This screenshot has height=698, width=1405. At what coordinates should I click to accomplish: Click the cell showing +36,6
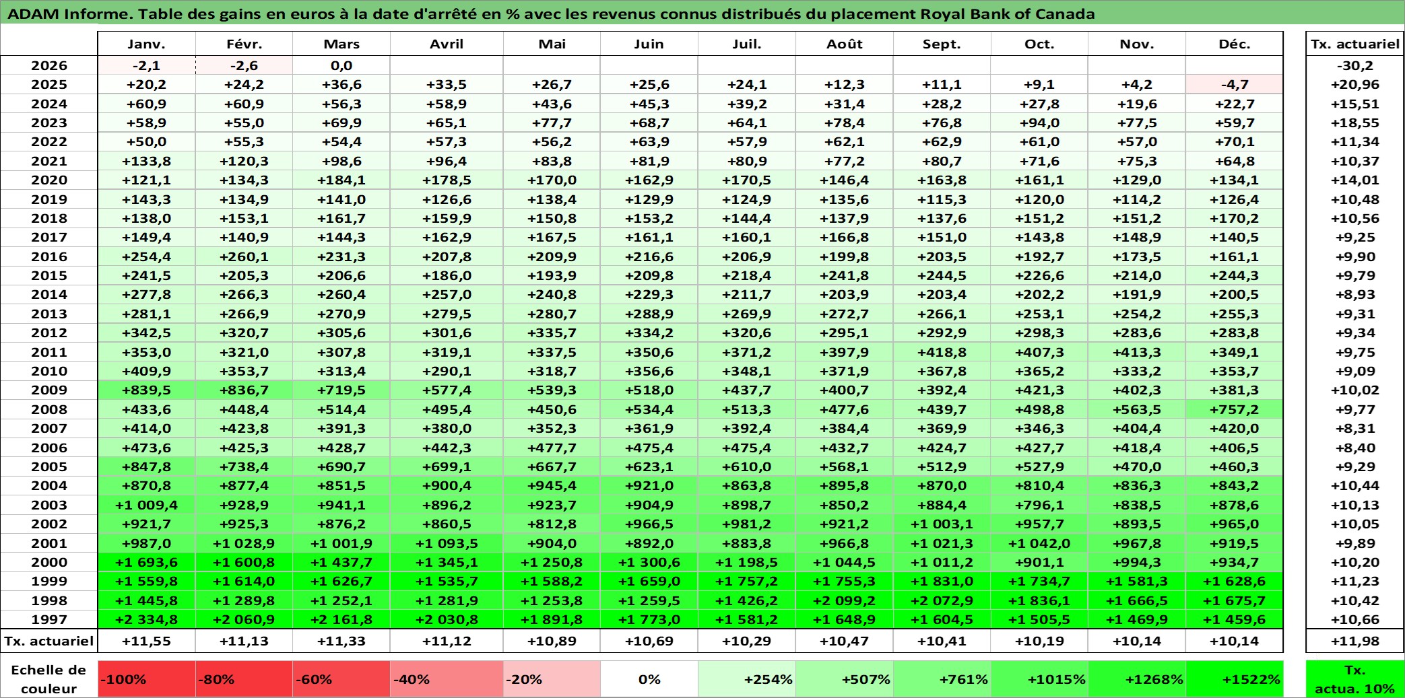341,85
